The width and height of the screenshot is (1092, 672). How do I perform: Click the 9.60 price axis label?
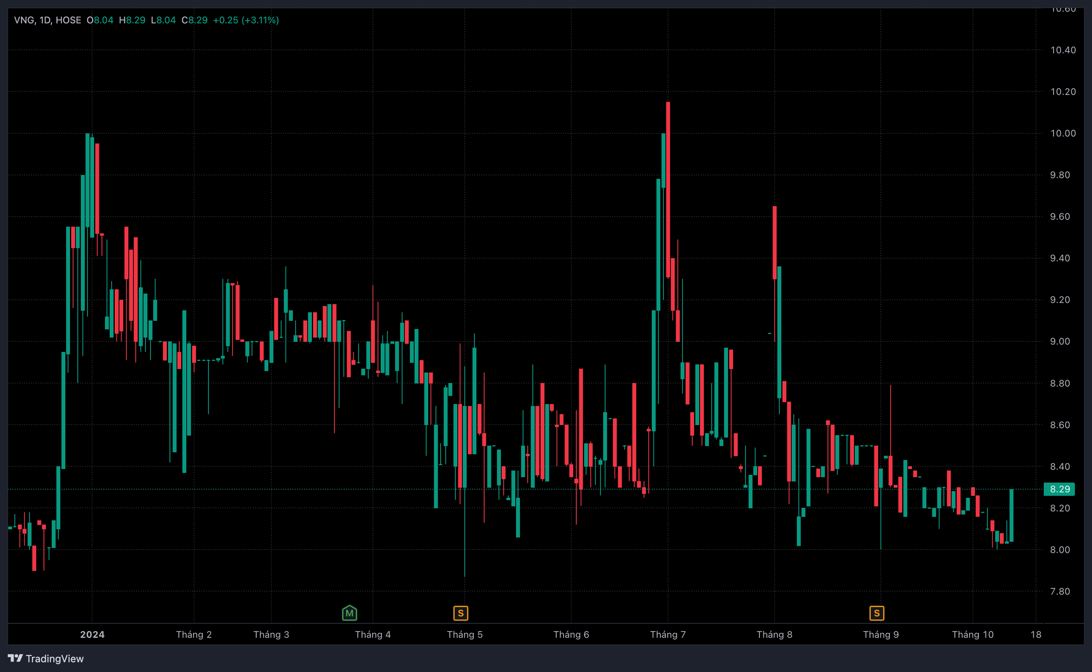1060,216
